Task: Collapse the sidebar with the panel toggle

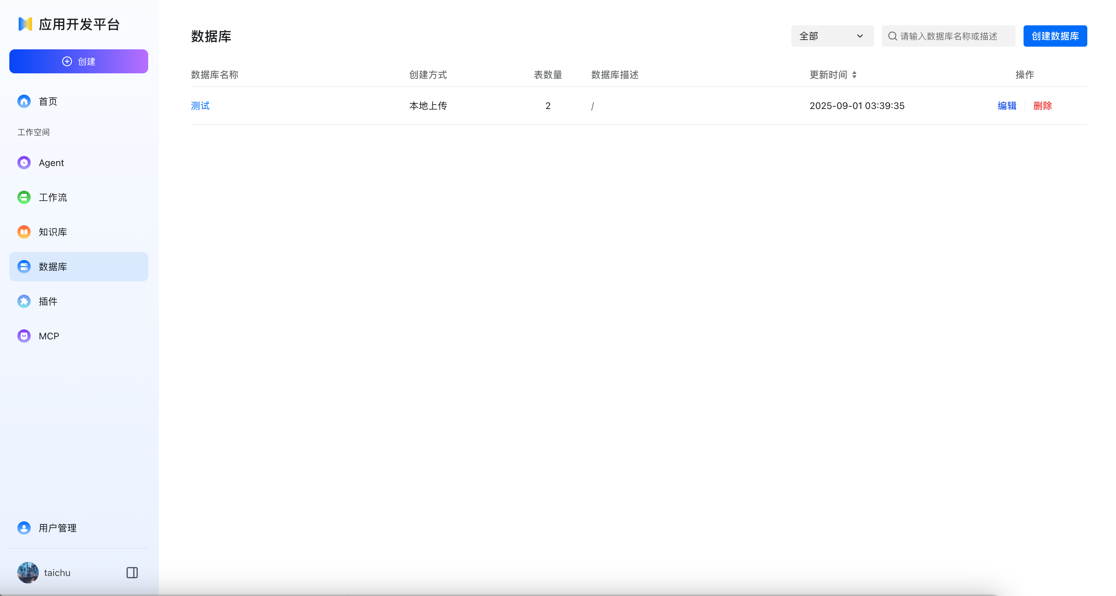Action: click(x=132, y=572)
